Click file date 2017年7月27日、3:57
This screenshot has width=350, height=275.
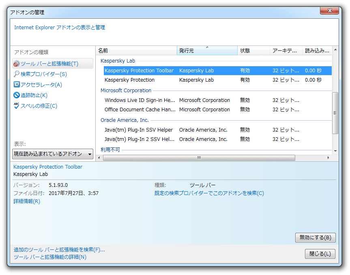tap(74, 193)
